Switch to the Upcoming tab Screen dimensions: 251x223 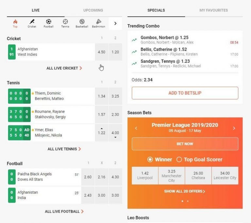[x=93, y=10]
